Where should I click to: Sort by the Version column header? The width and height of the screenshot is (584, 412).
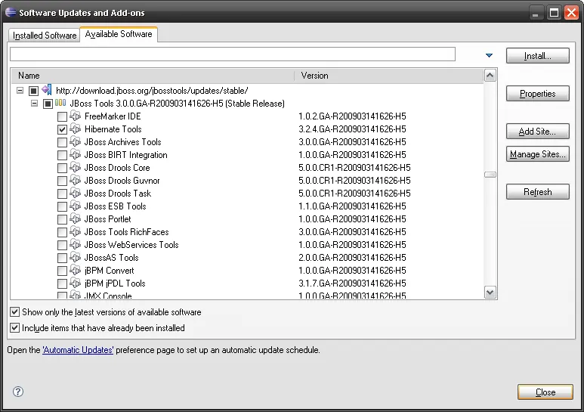coord(389,76)
